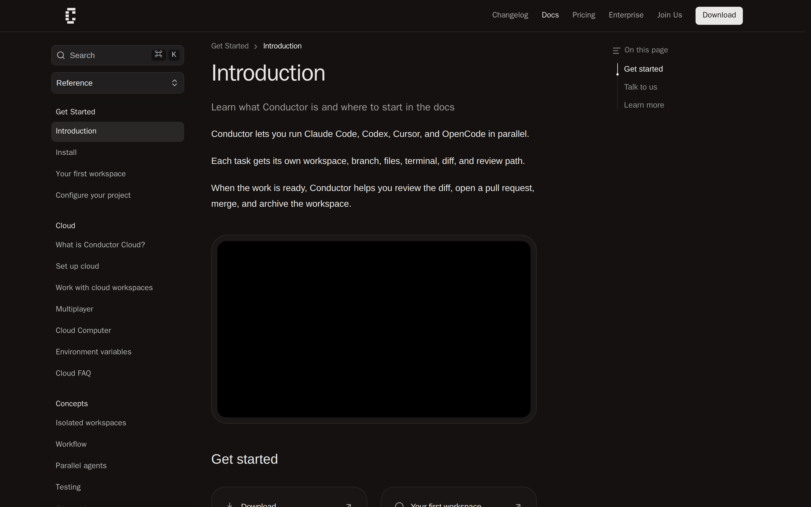Click the Search docs field
The height and width of the screenshot is (507, 811).
[x=118, y=55]
